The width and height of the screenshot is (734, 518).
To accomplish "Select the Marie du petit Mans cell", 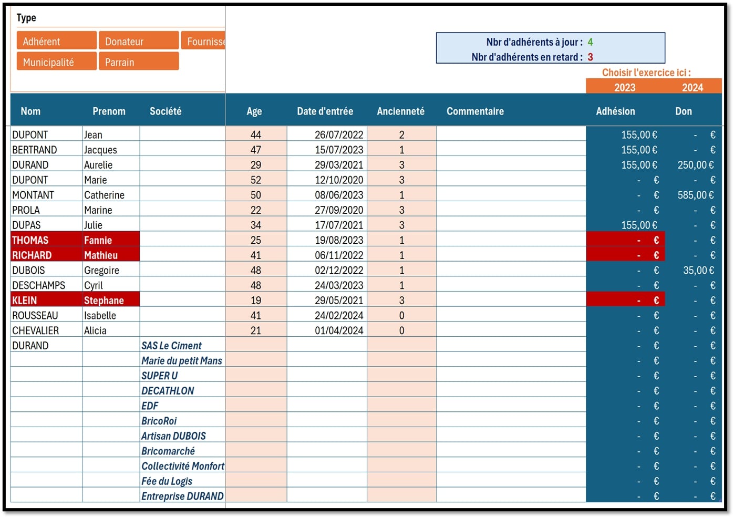I will [x=182, y=360].
